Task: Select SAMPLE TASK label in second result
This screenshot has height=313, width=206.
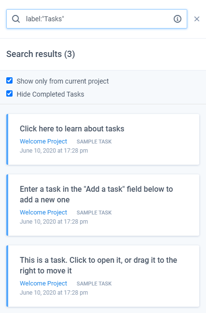Action: pyautogui.click(x=94, y=213)
